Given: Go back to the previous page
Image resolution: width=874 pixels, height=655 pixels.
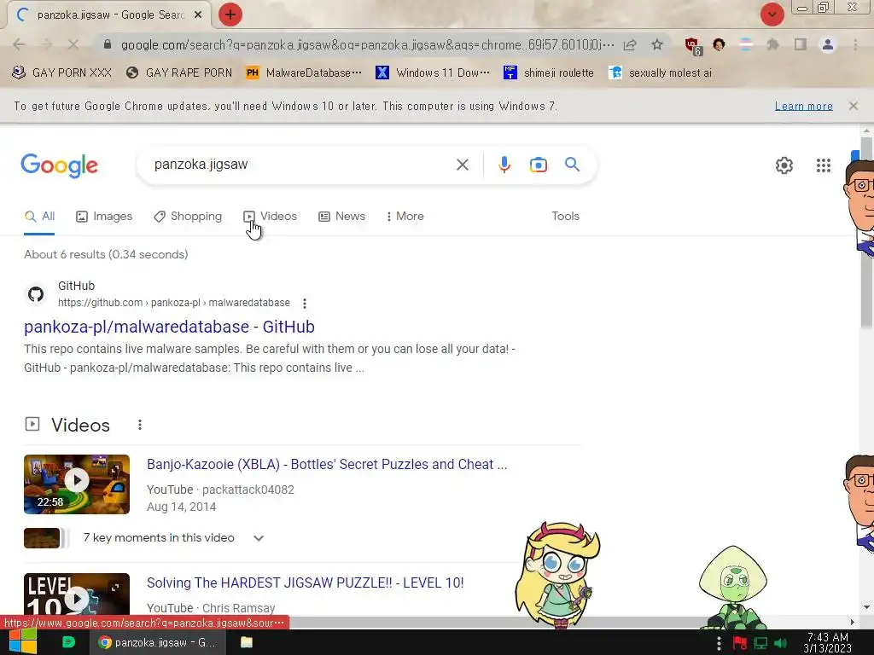Looking at the screenshot, I should pyautogui.click(x=19, y=44).
